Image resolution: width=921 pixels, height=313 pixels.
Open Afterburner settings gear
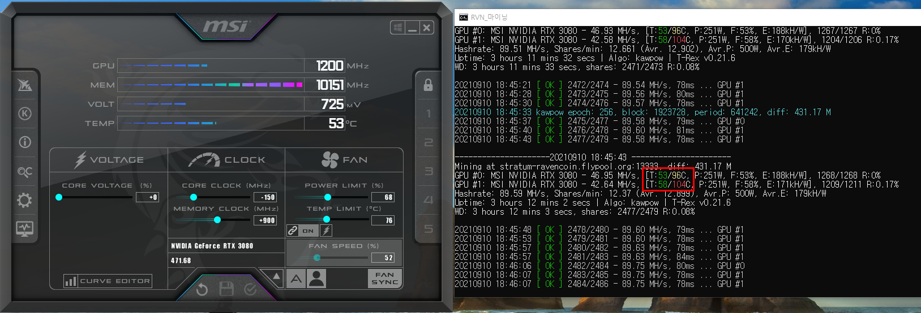tap(24, 200)
